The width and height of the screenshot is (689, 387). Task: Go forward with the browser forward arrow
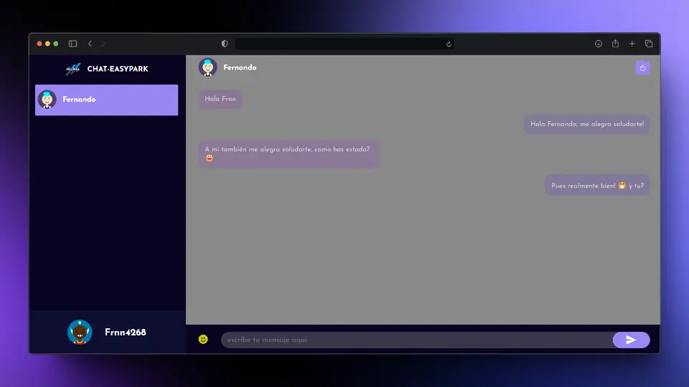pos(103,44)
